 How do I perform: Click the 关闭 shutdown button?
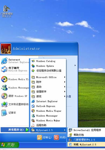[60, 138]
